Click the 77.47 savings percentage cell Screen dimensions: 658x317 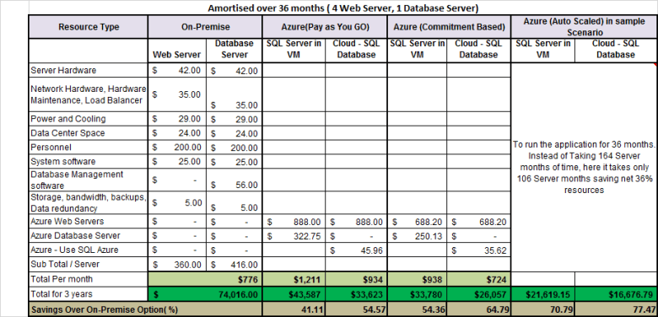pyautogui.click(x=617, y=309)
